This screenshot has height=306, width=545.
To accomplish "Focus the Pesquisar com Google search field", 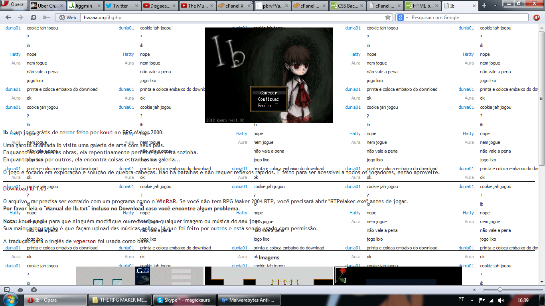I will [469, 18].
